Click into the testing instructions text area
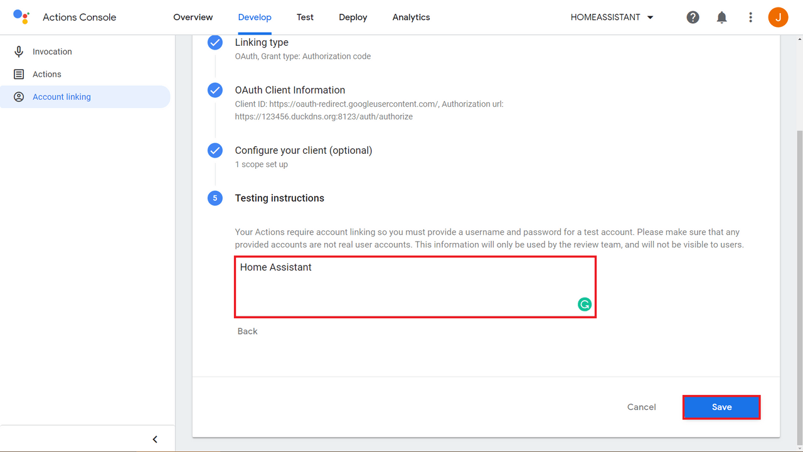Screen dimensions: 803x452 point(415,287)
